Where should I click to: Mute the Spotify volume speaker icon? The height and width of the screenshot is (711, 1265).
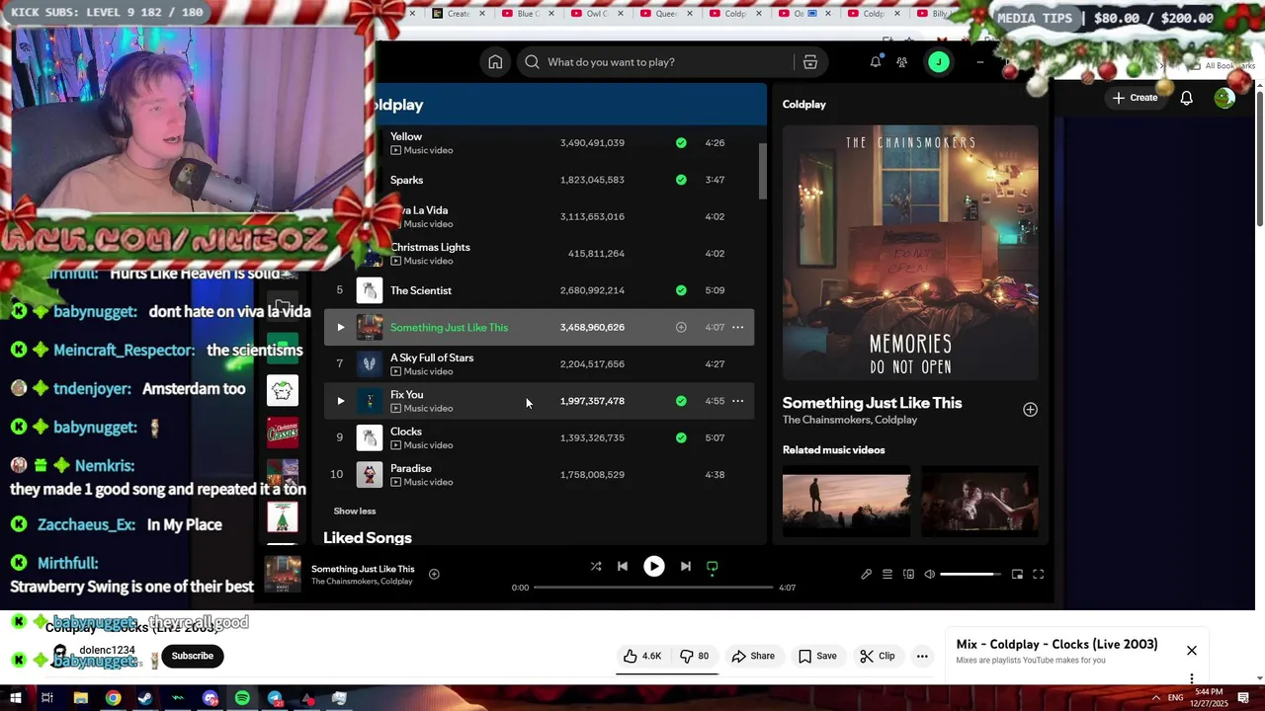coord(930,575)
